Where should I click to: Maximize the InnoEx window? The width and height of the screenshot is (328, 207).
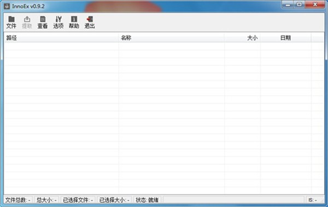coord(300,4)
